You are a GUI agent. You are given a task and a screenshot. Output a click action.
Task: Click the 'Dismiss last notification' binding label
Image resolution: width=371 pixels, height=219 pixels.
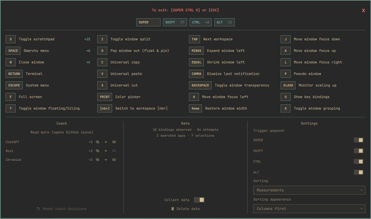[233, 74]
